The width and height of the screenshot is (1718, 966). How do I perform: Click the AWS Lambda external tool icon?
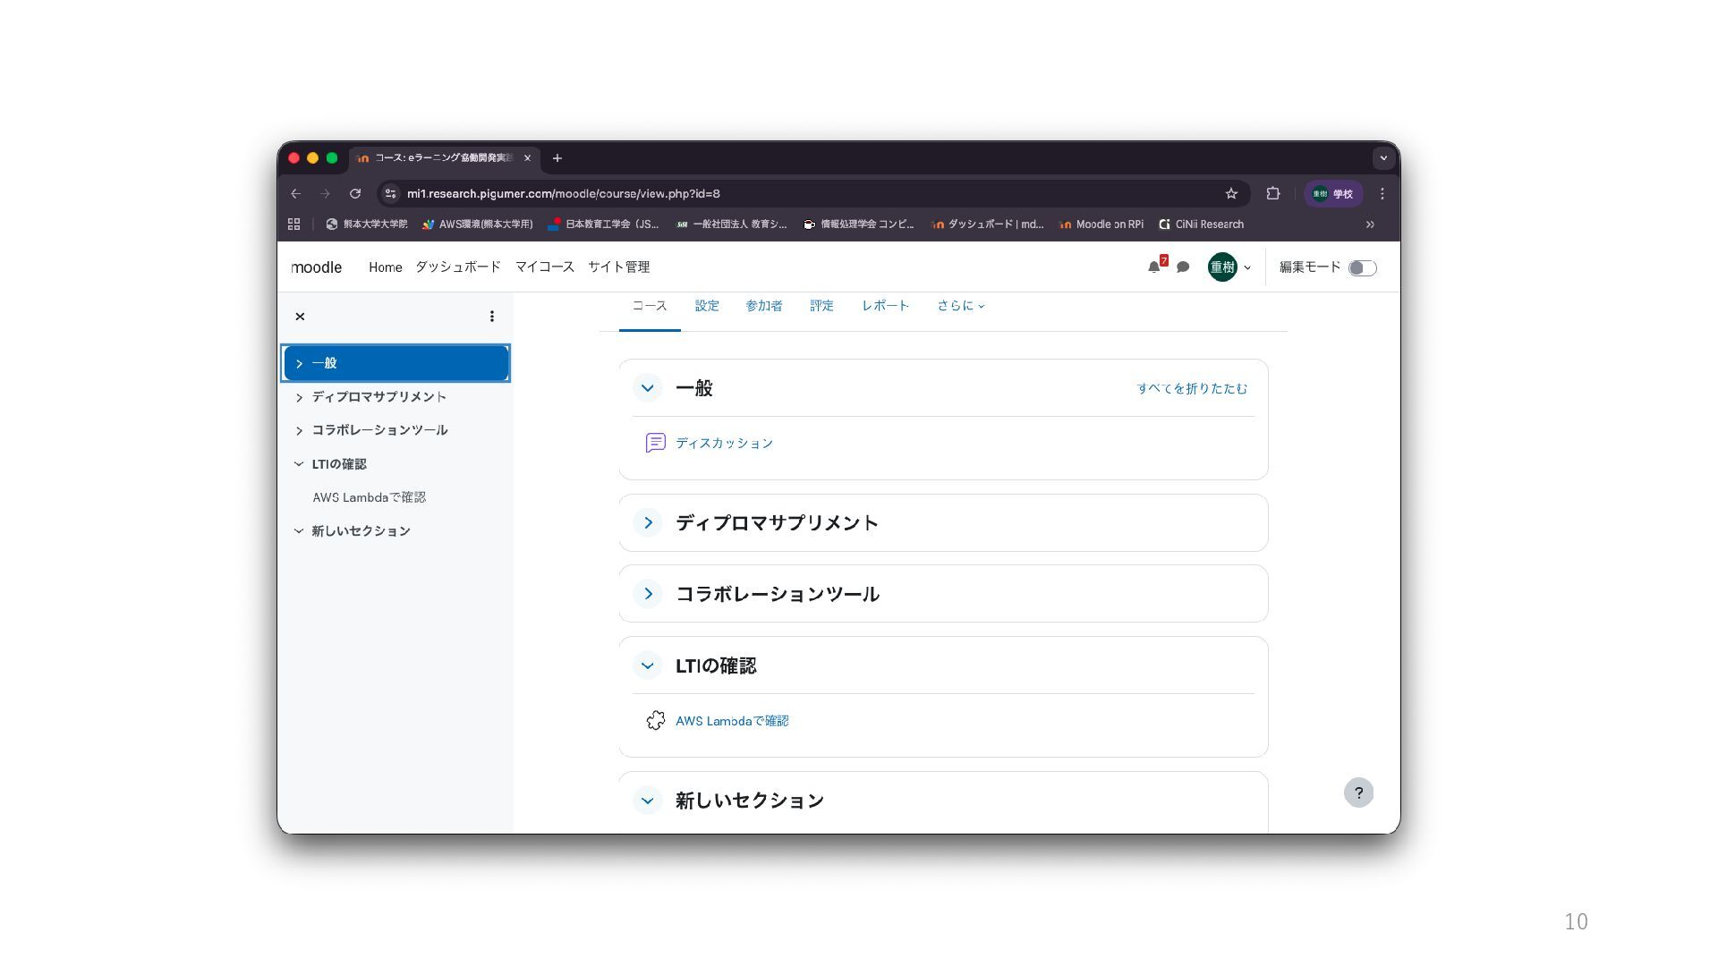(656, 721)
